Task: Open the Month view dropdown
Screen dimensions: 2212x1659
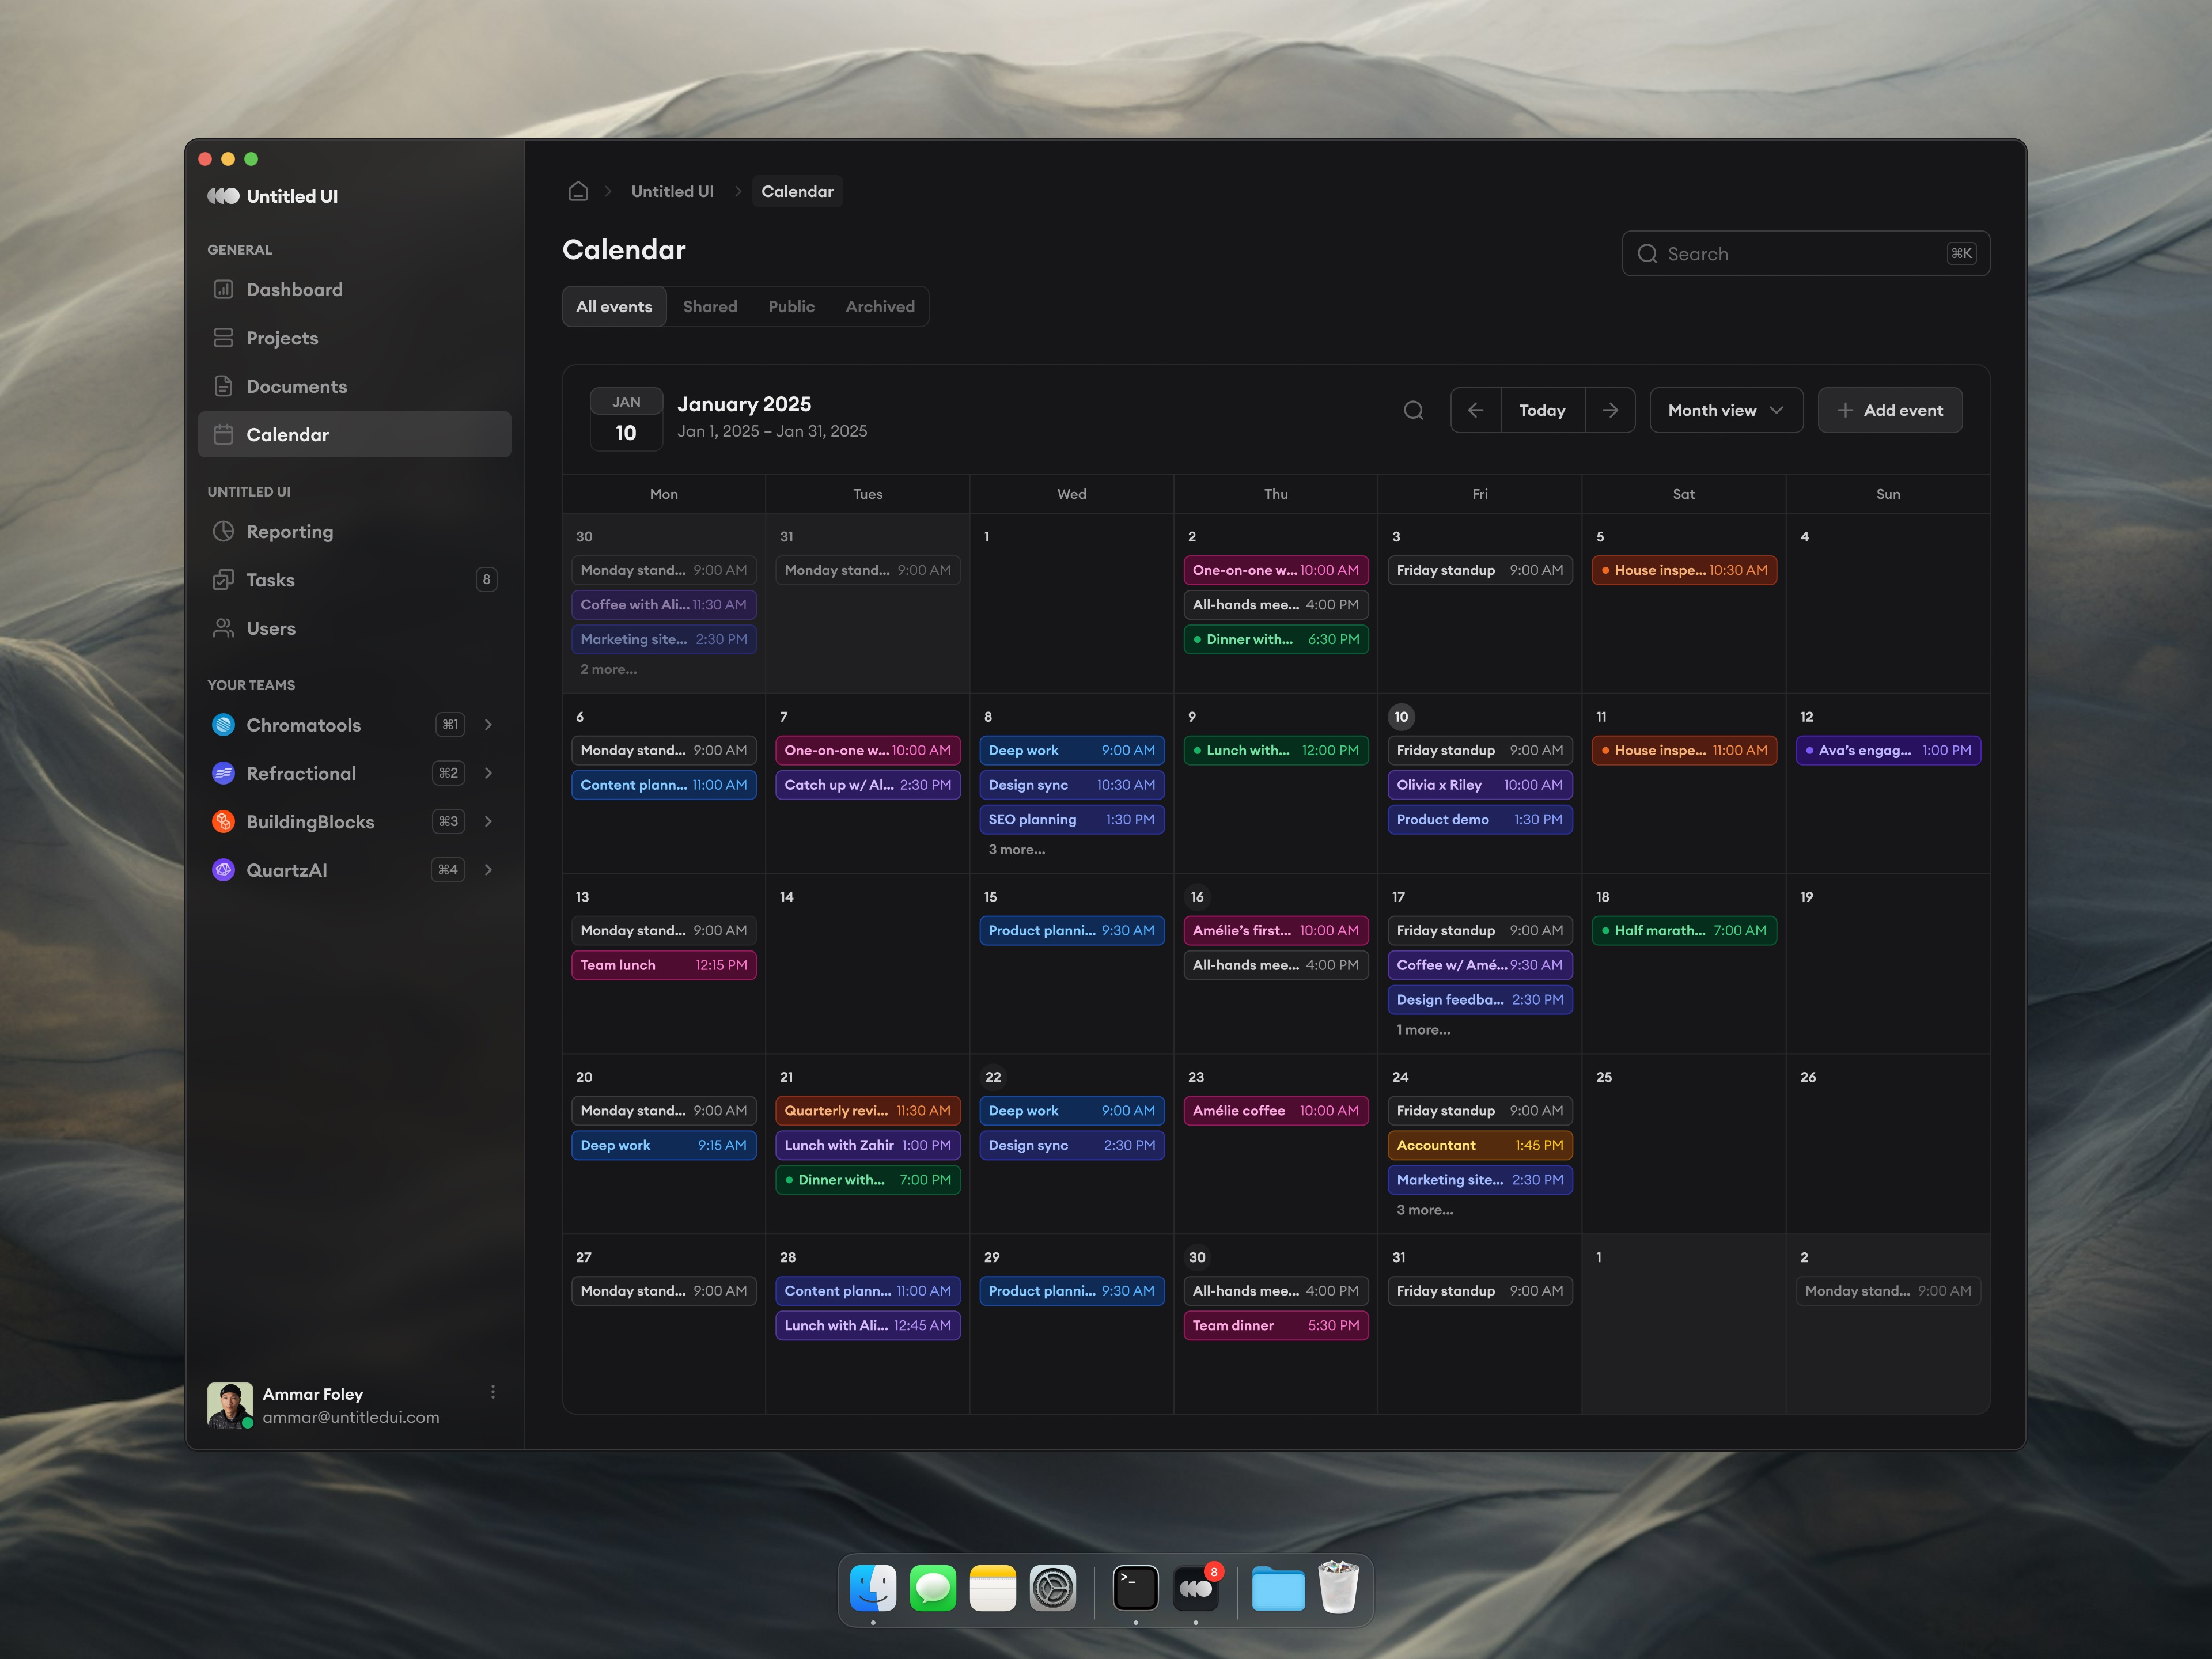Action: click(1726, 410)
